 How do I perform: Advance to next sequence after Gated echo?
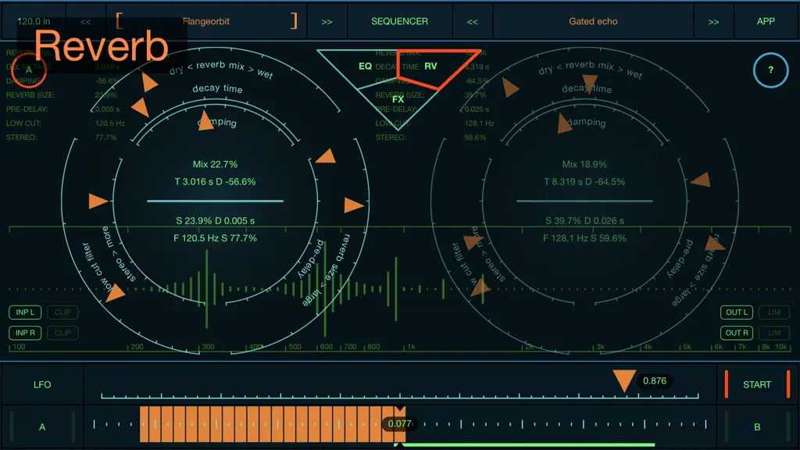[x=713, y=21]
